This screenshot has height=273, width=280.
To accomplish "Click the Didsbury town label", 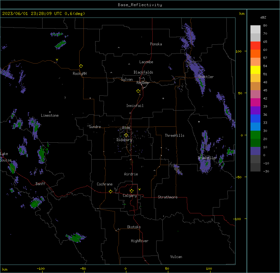I will 124,140.
